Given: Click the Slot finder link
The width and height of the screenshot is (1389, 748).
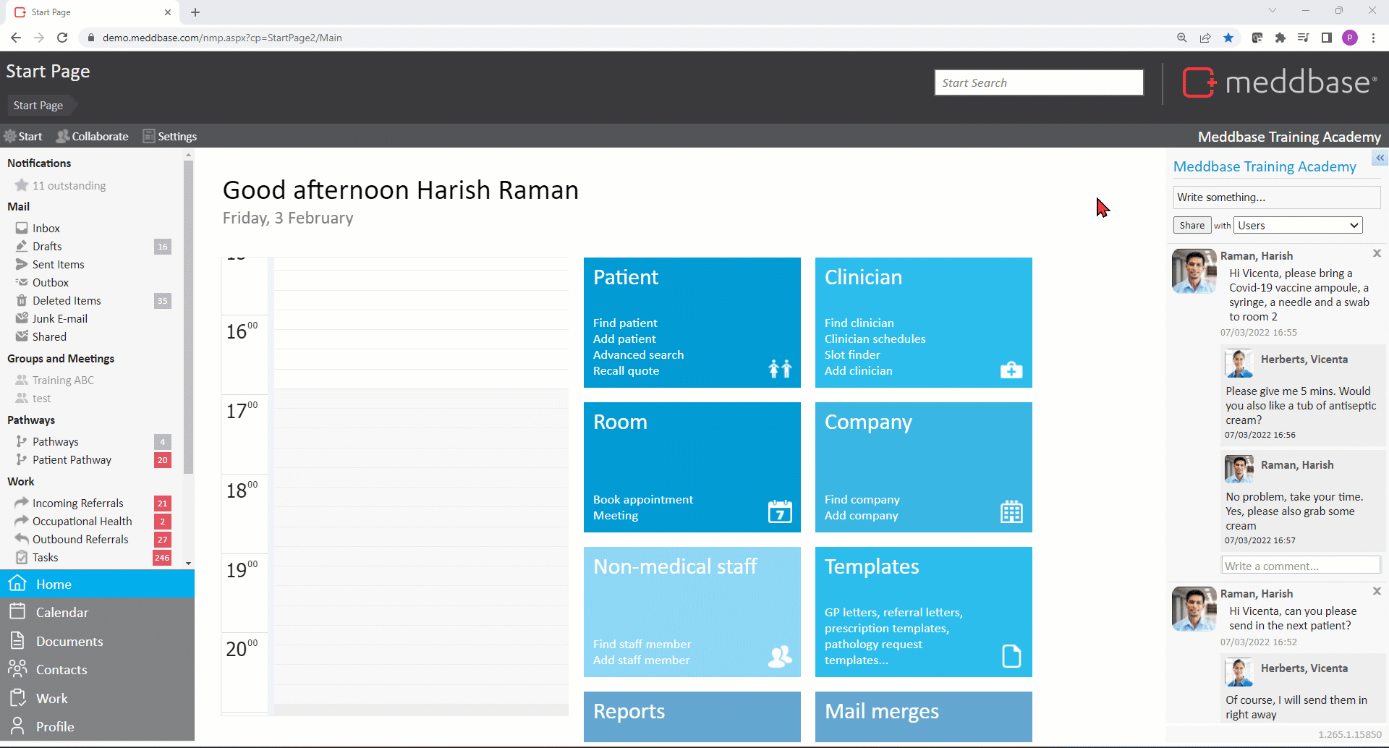Looking at the screenshot, I should 851,354.
